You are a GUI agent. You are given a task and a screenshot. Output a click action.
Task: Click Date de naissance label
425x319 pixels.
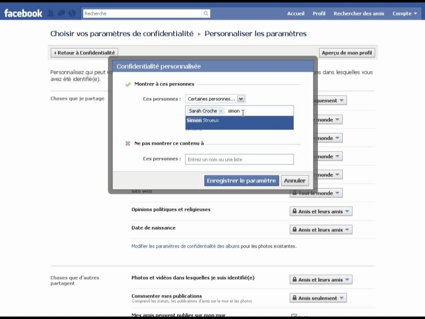154,228
